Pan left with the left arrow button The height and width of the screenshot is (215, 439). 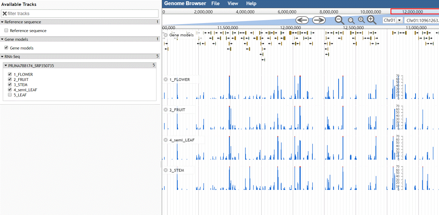[302, 20]
